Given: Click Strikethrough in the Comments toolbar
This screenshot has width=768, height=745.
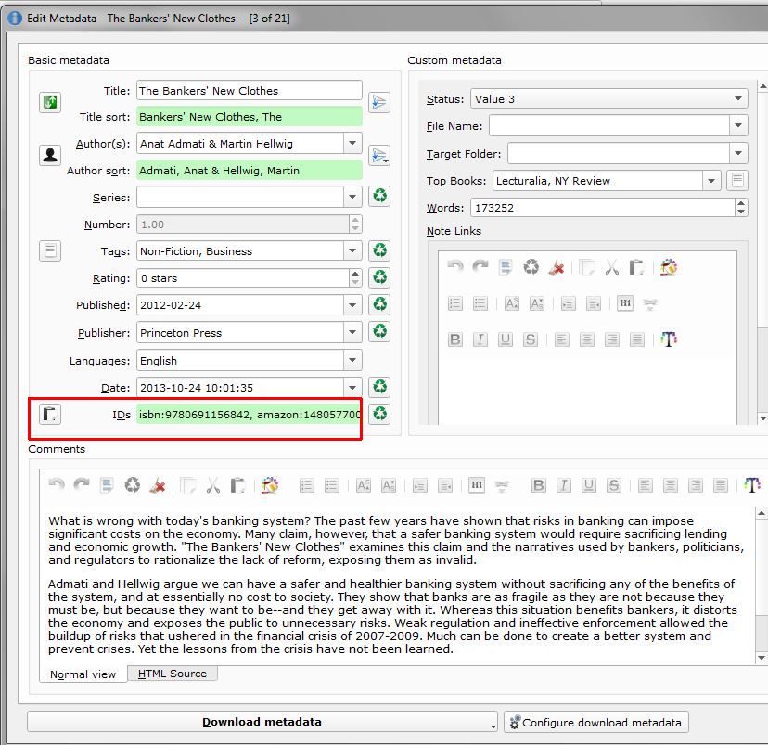Looking at the screenshot, I should tap(614, 485).
